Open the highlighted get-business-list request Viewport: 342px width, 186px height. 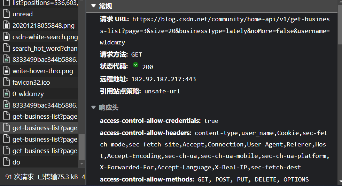[45, 128]
